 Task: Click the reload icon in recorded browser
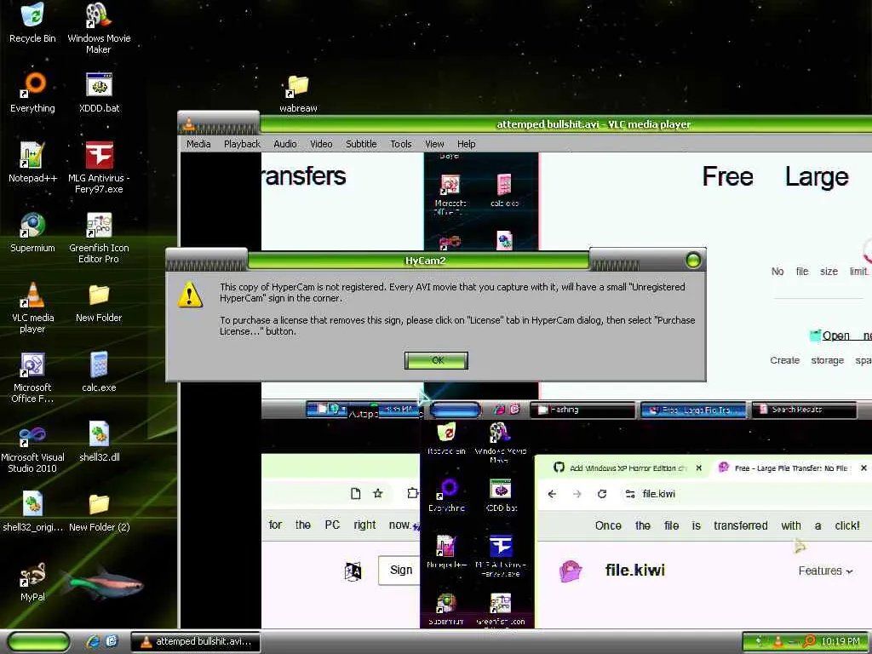coord(602,494)
